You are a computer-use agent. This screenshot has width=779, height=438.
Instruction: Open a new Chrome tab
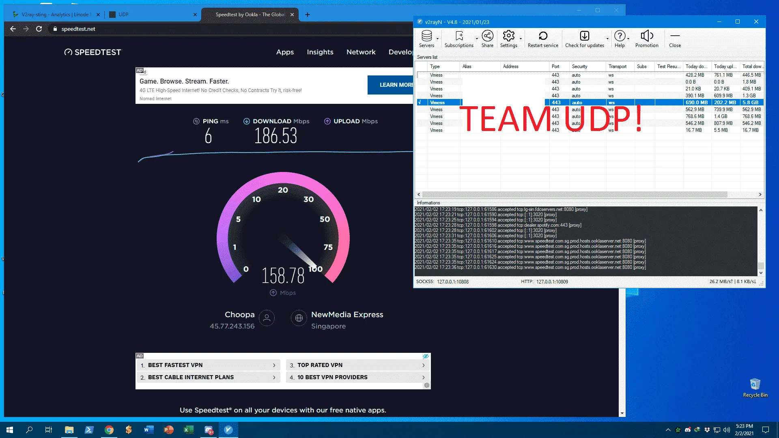coord(308,15)
